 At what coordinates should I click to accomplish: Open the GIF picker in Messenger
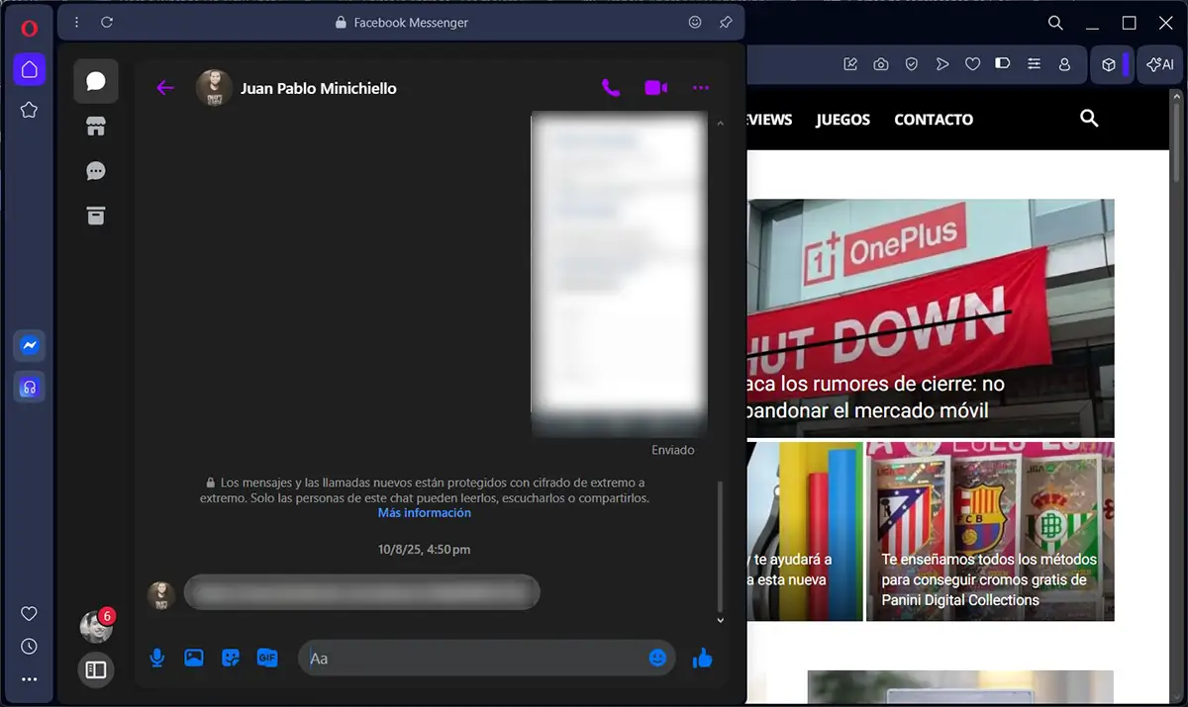pyautogui.click(x=267, y=657)
